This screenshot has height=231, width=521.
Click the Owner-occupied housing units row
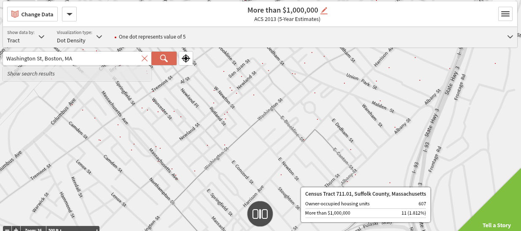point(365,204)
